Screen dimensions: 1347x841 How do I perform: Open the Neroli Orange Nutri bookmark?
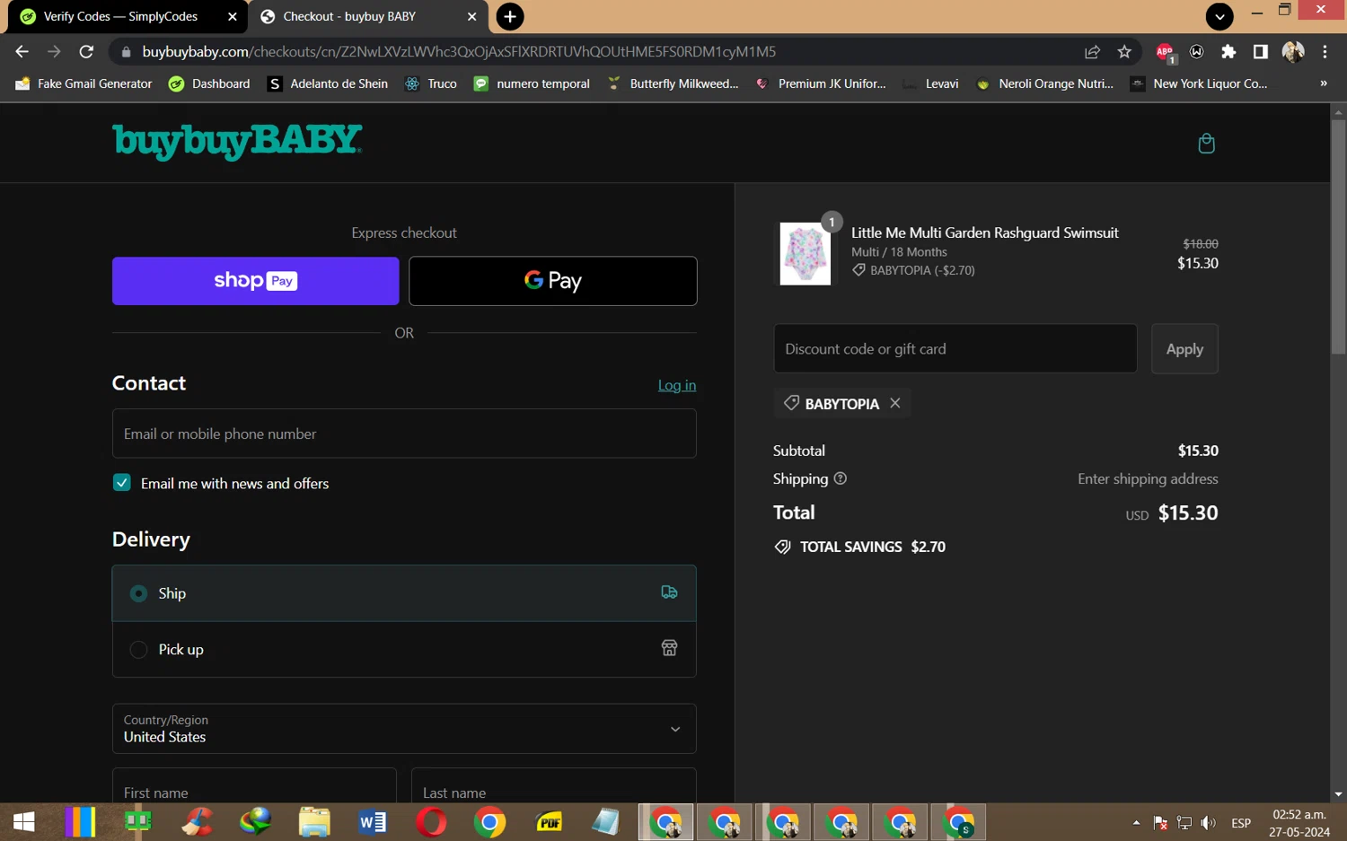coord(1044,83)
